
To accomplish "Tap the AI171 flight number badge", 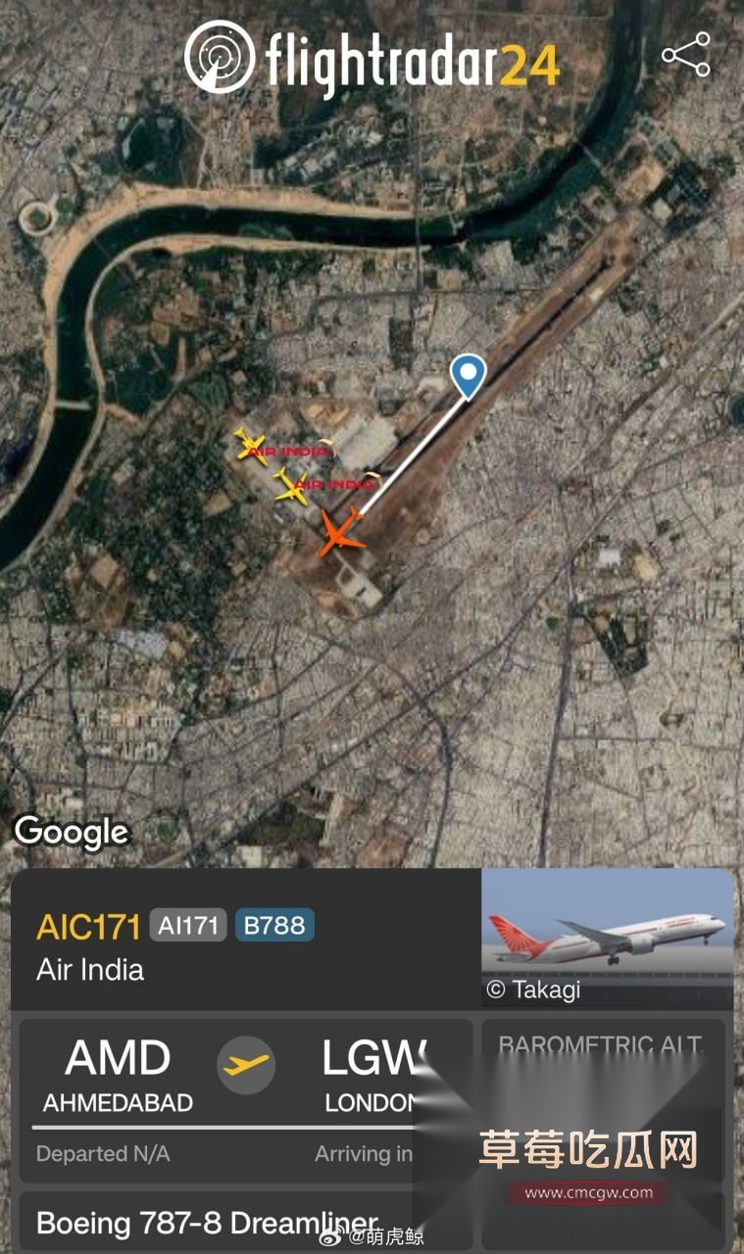I will pos(188,925).
